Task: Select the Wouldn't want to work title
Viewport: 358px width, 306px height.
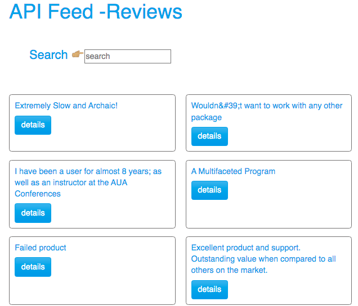Action: pos(267,111)
